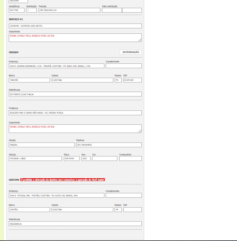
Task: Click the Importante text area under Serviço #1
Action: 75,37
